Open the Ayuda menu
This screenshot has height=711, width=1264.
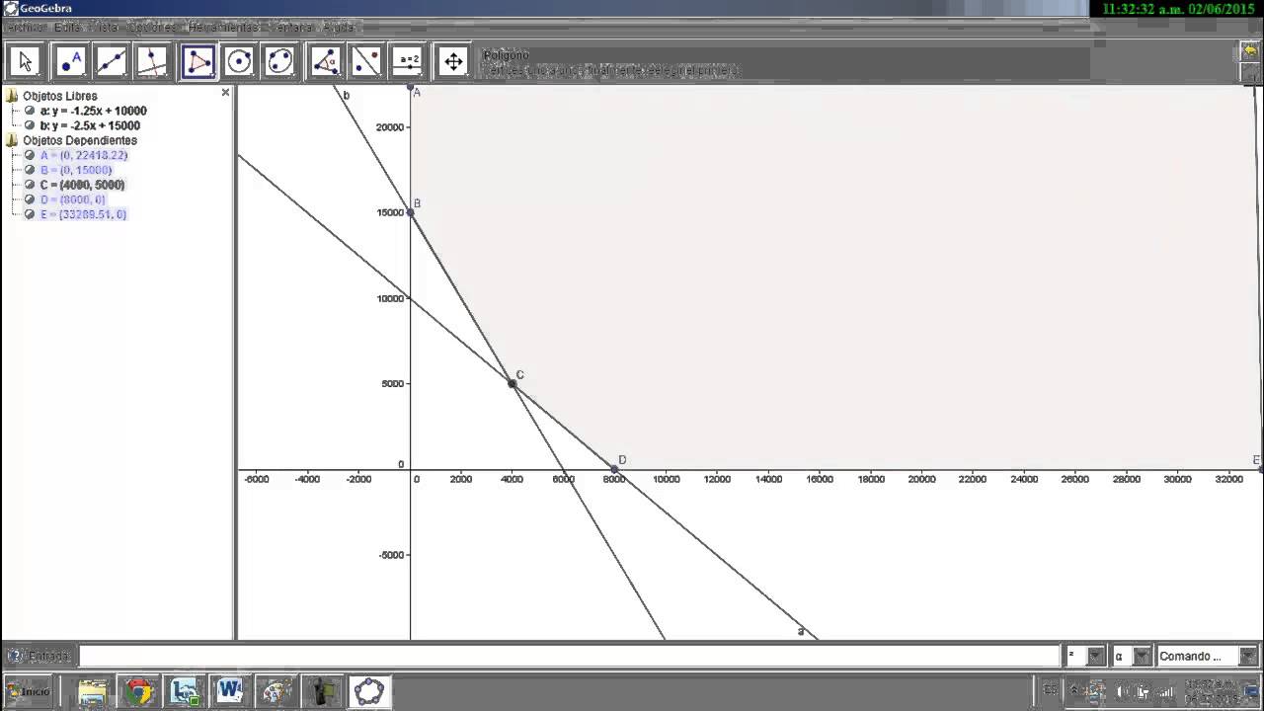[339, 27]
